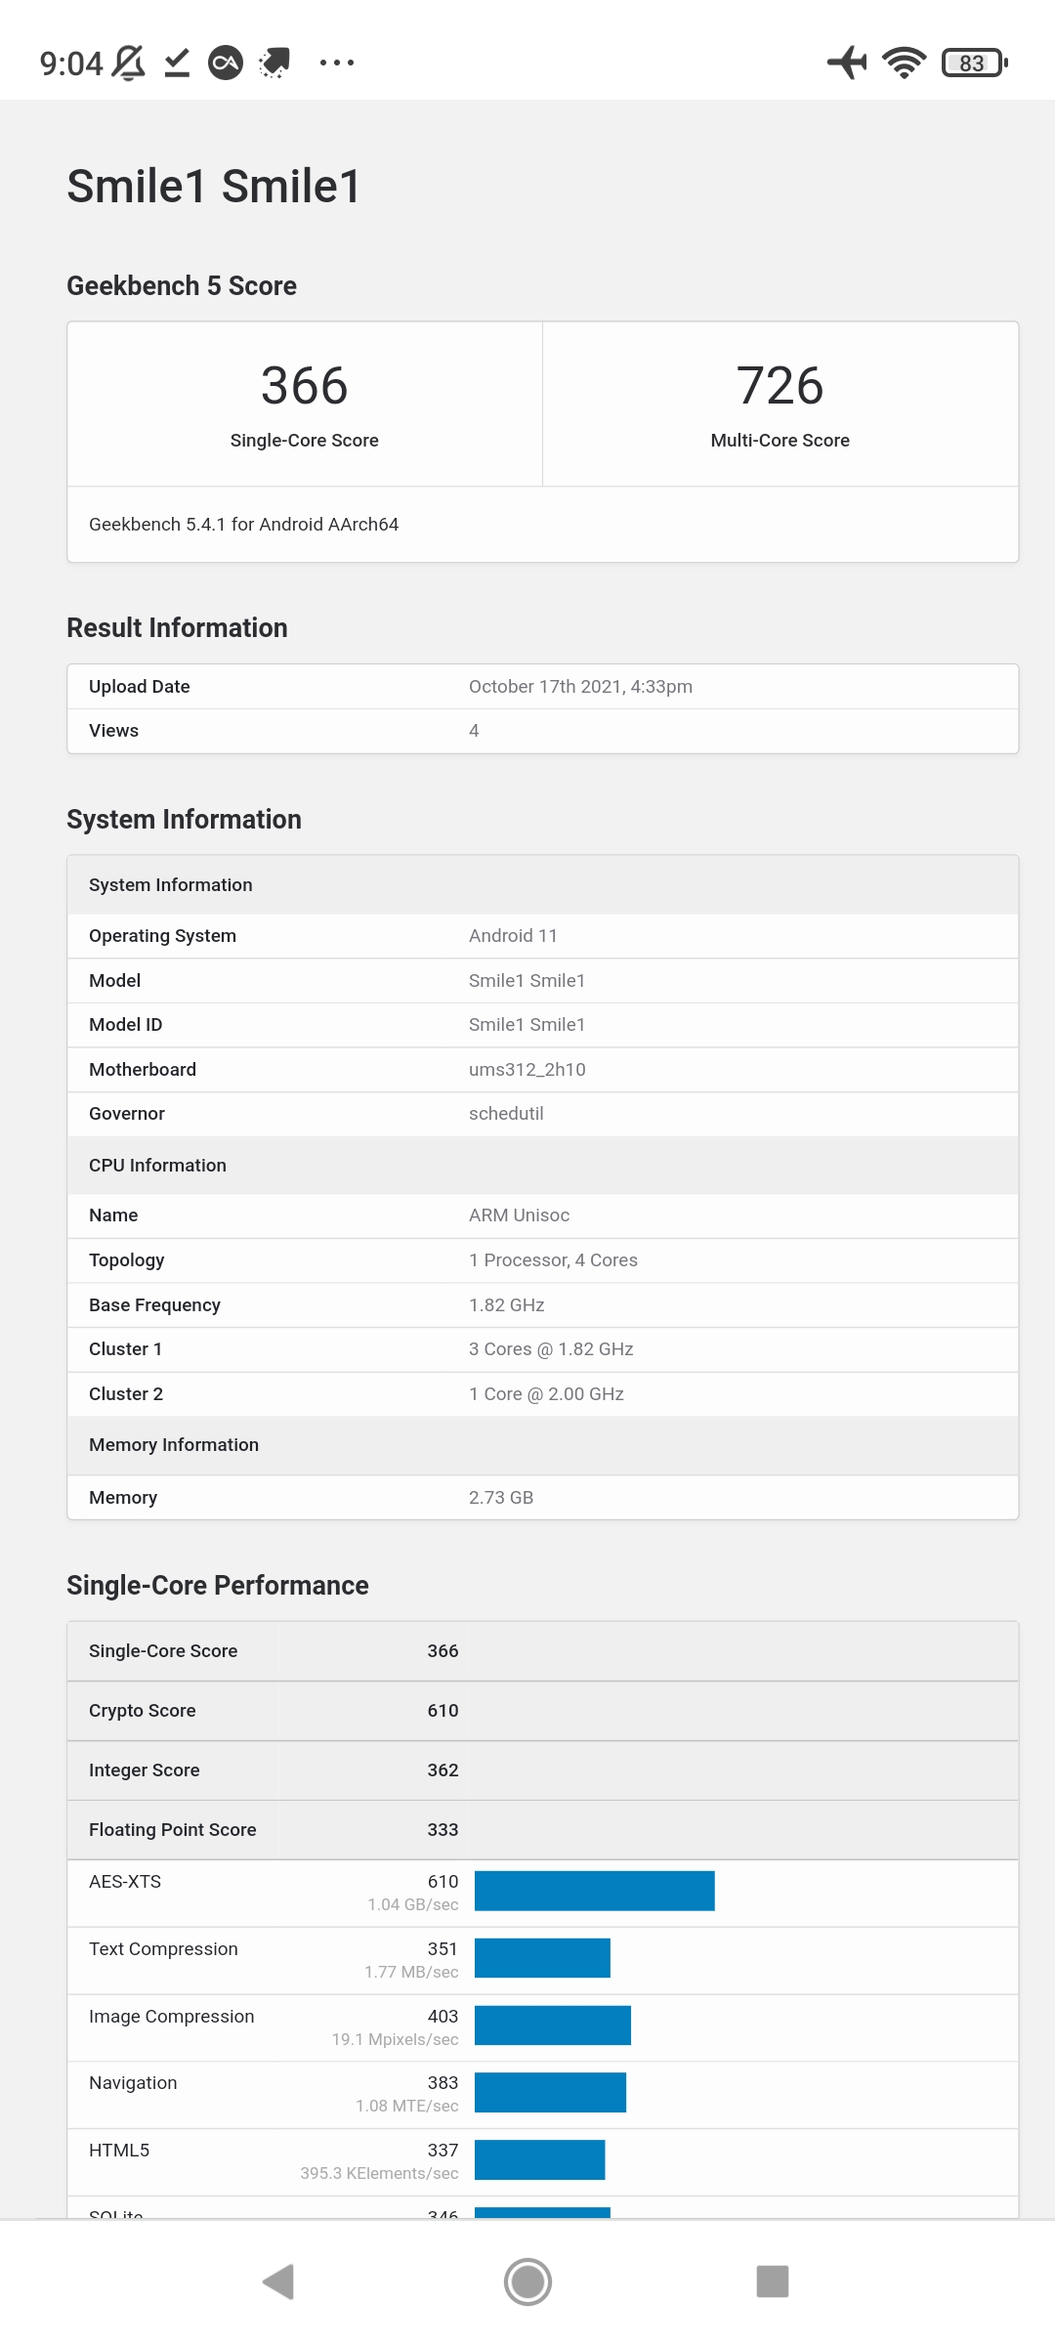Tap the airplane mode status icon
Screen dimensions: 1055x2345
[x=847, y=63]
